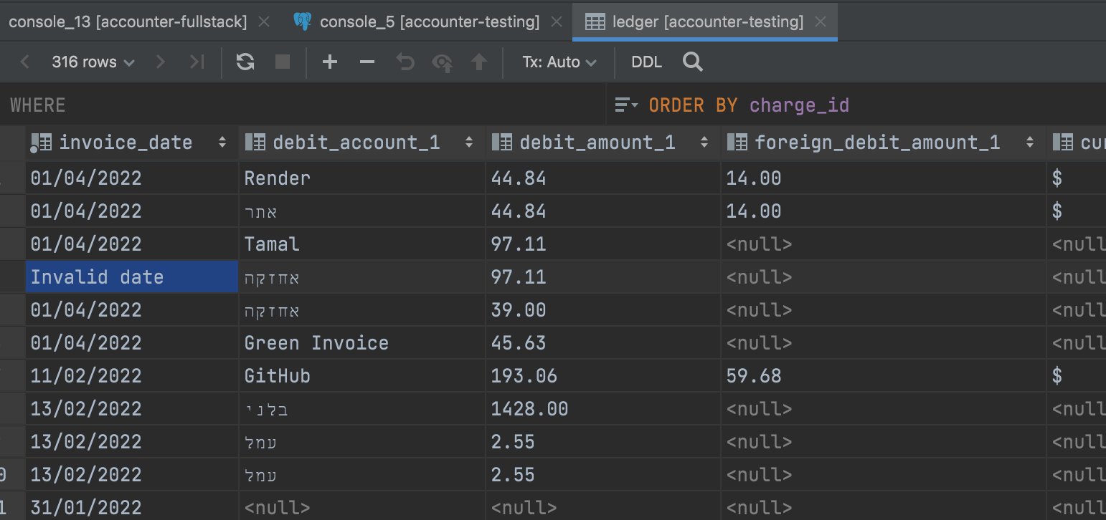Select the Invalid date cell
1106x520 pixels.
click(x=132, y=277)
